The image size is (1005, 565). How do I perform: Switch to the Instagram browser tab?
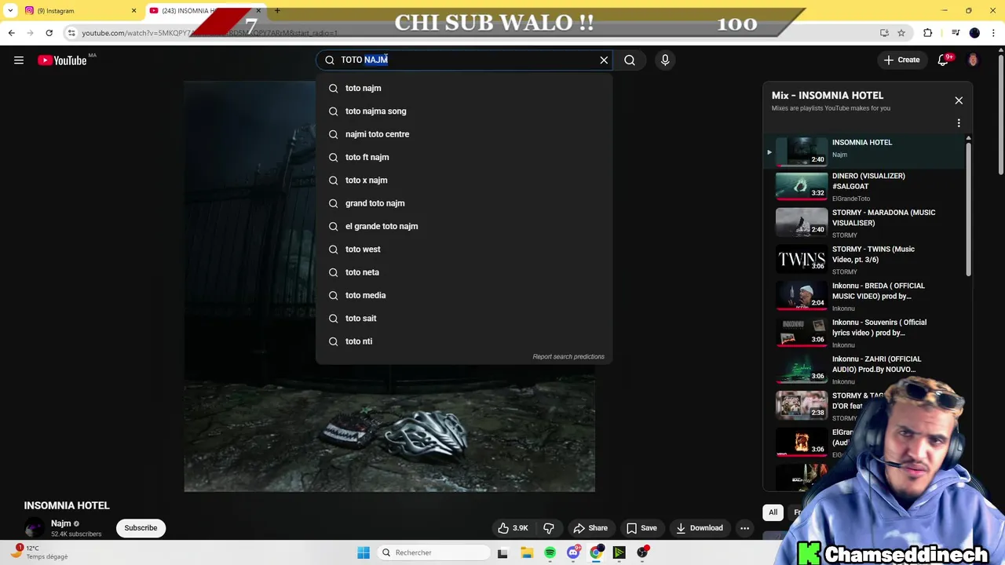(79, 11)
